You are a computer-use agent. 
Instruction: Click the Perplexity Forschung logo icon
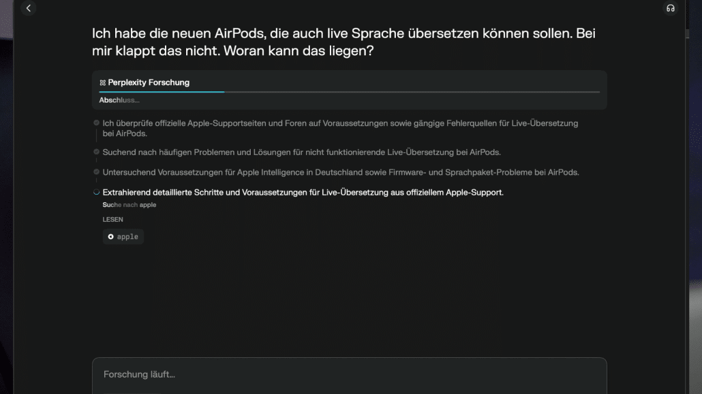click(x=103, y=82)
